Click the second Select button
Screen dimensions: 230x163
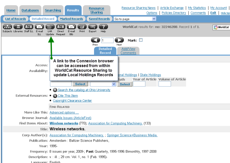pyautogui.click(x=125, y=84)
